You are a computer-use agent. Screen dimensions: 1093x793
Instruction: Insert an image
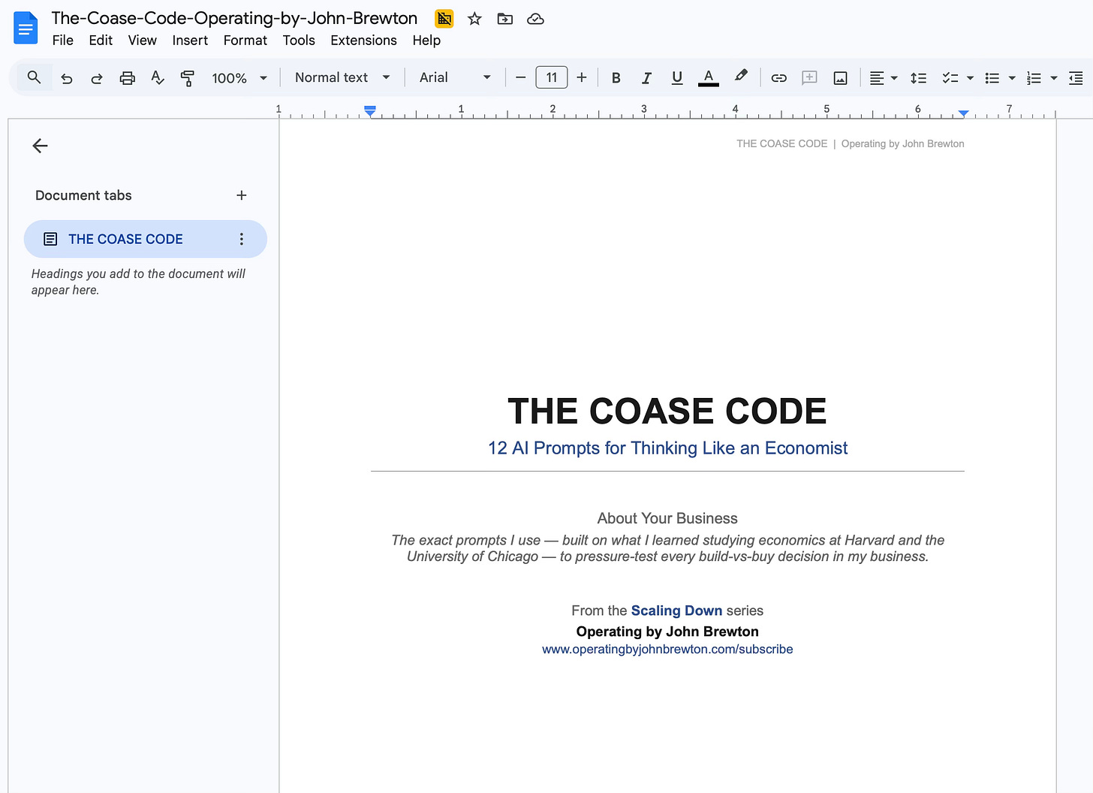coord(841,78)
